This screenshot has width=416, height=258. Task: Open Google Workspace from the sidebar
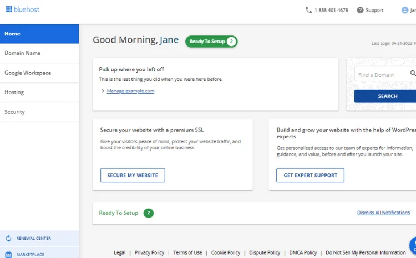click(x=39, y=73)
